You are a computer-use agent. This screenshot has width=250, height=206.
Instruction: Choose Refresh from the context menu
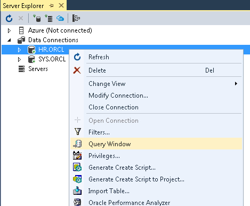[156, 57]
